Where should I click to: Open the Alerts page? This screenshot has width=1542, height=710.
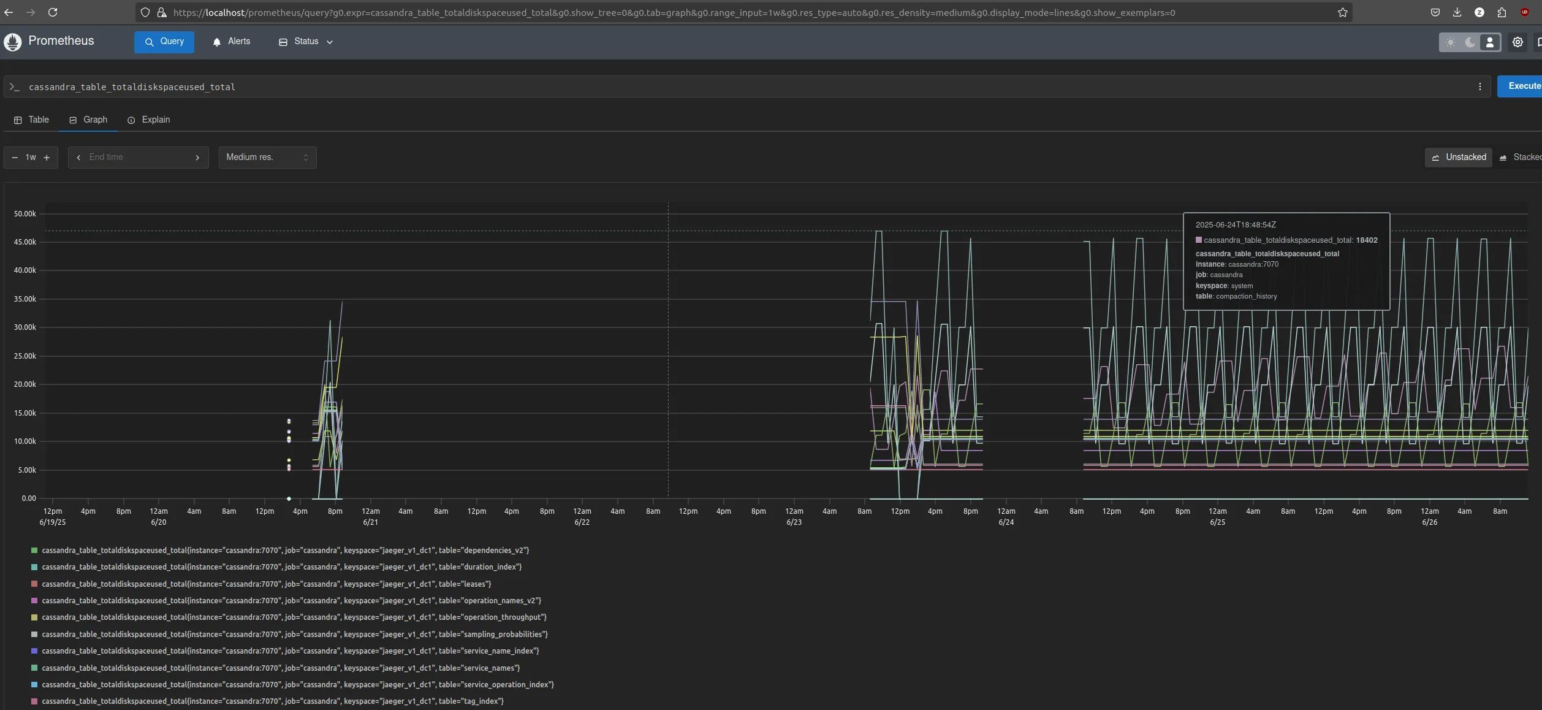(x=232, y=42)
